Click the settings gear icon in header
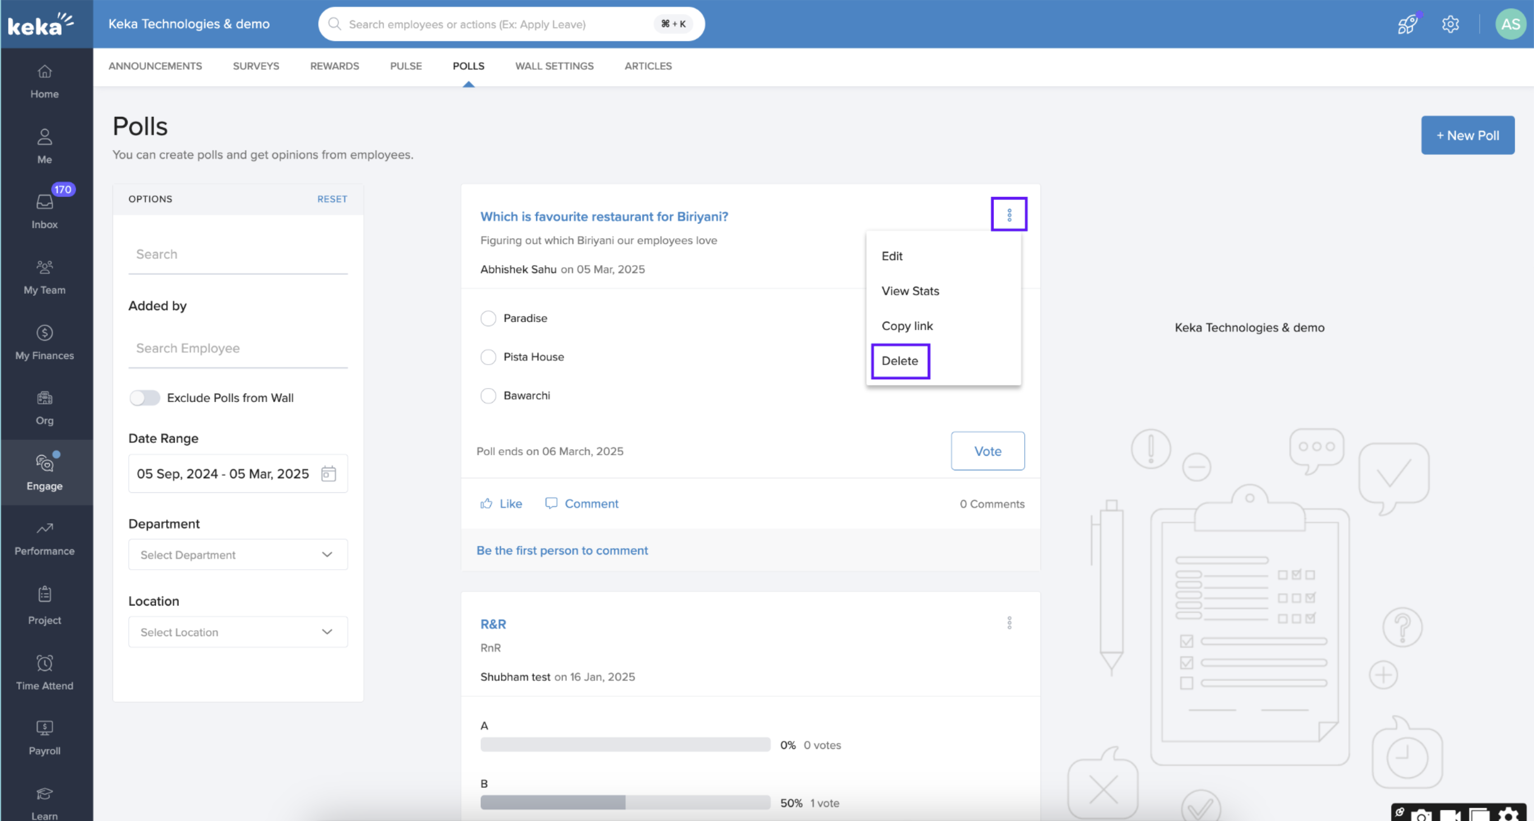1534x821 pixels. 1450,25
